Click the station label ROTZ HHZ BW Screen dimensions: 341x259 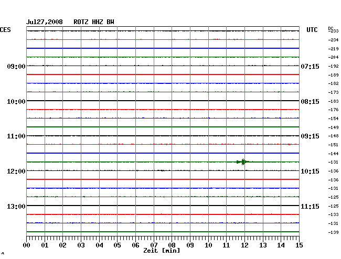click(x=94, y=22)
